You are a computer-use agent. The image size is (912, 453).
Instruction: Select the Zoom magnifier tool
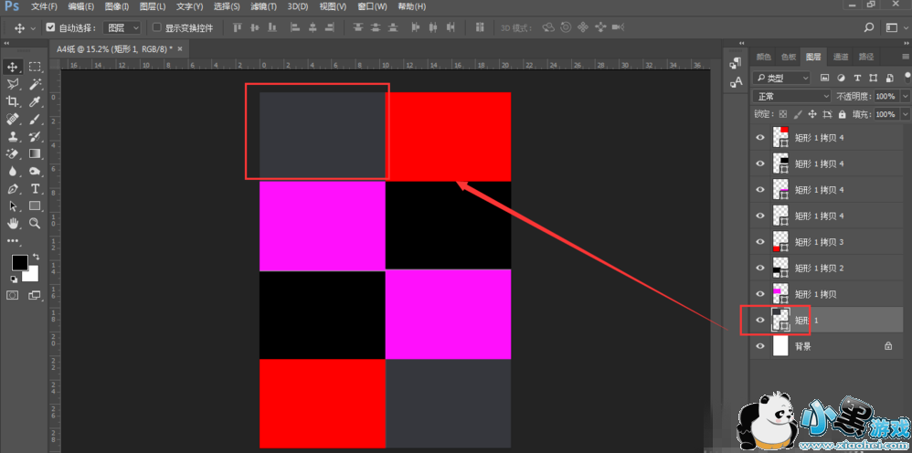click(x=35, y=223)
